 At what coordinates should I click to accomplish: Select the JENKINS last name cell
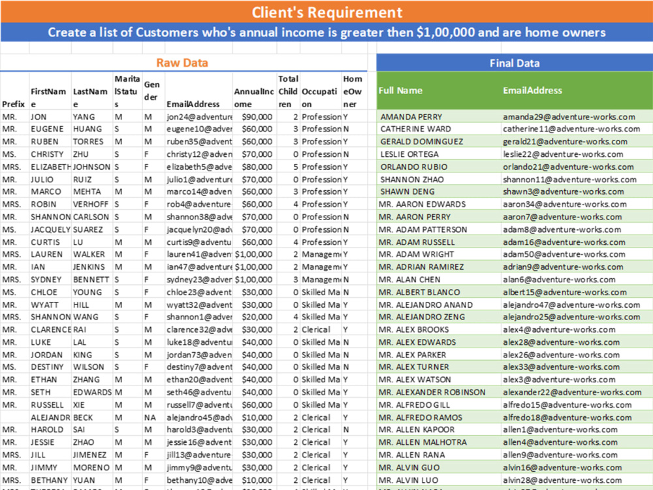[92, 267]
